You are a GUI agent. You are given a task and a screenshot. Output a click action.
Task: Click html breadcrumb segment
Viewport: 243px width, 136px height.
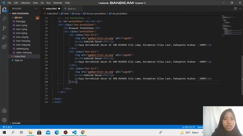(66, 14)
